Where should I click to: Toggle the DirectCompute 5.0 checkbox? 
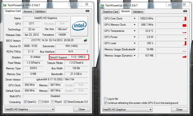tap(65, 102)
